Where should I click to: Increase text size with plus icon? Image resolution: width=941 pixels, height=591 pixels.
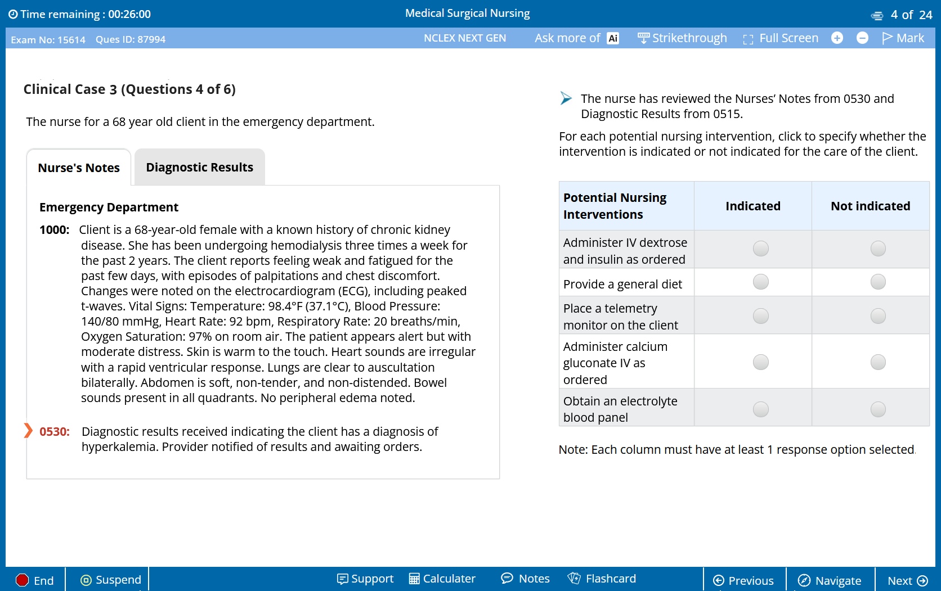pos(837,38)
